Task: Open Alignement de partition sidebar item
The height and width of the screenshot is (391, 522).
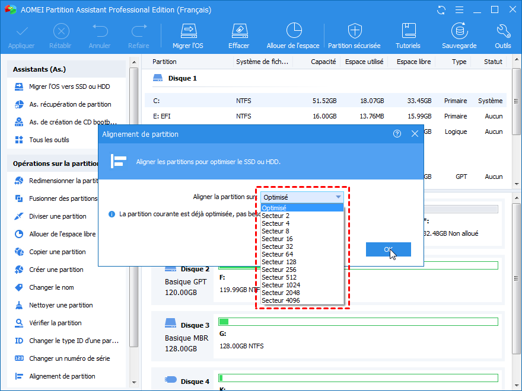Action: coord(62,376)
